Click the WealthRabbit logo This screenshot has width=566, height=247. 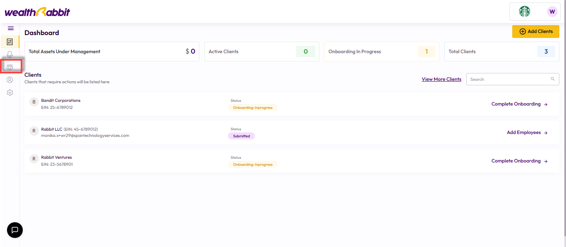pyautogui.click(x=37, y=12)
